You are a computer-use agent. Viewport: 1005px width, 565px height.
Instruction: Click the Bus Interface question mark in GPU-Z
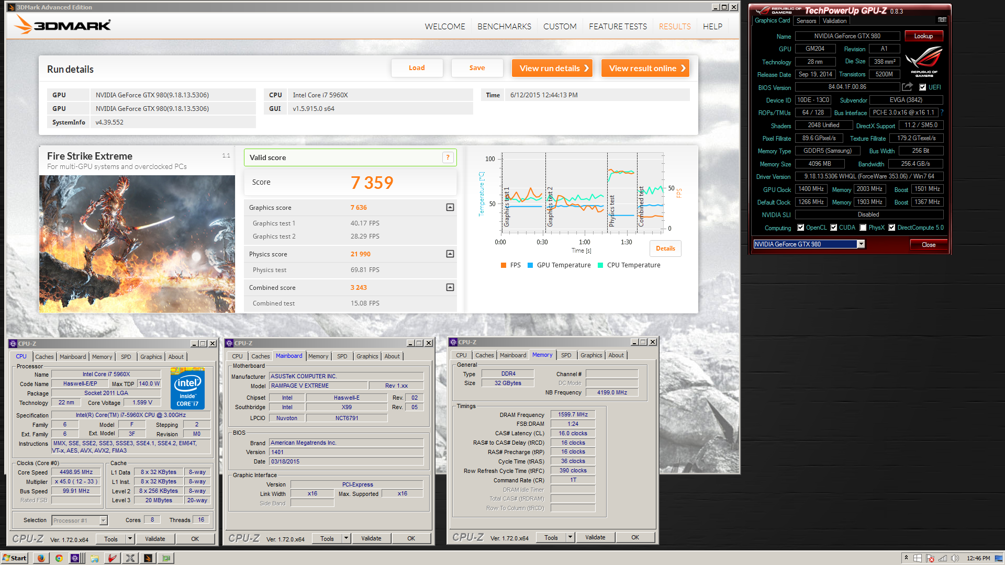[942, 112]
